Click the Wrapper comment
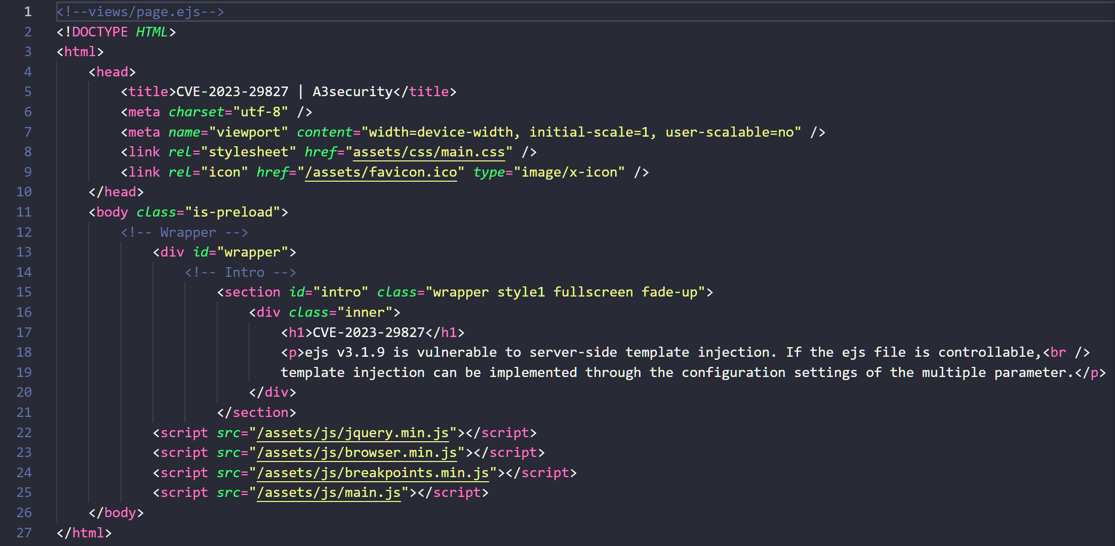Viewport: 1115px width, 546px height. [x=185, y=232]
